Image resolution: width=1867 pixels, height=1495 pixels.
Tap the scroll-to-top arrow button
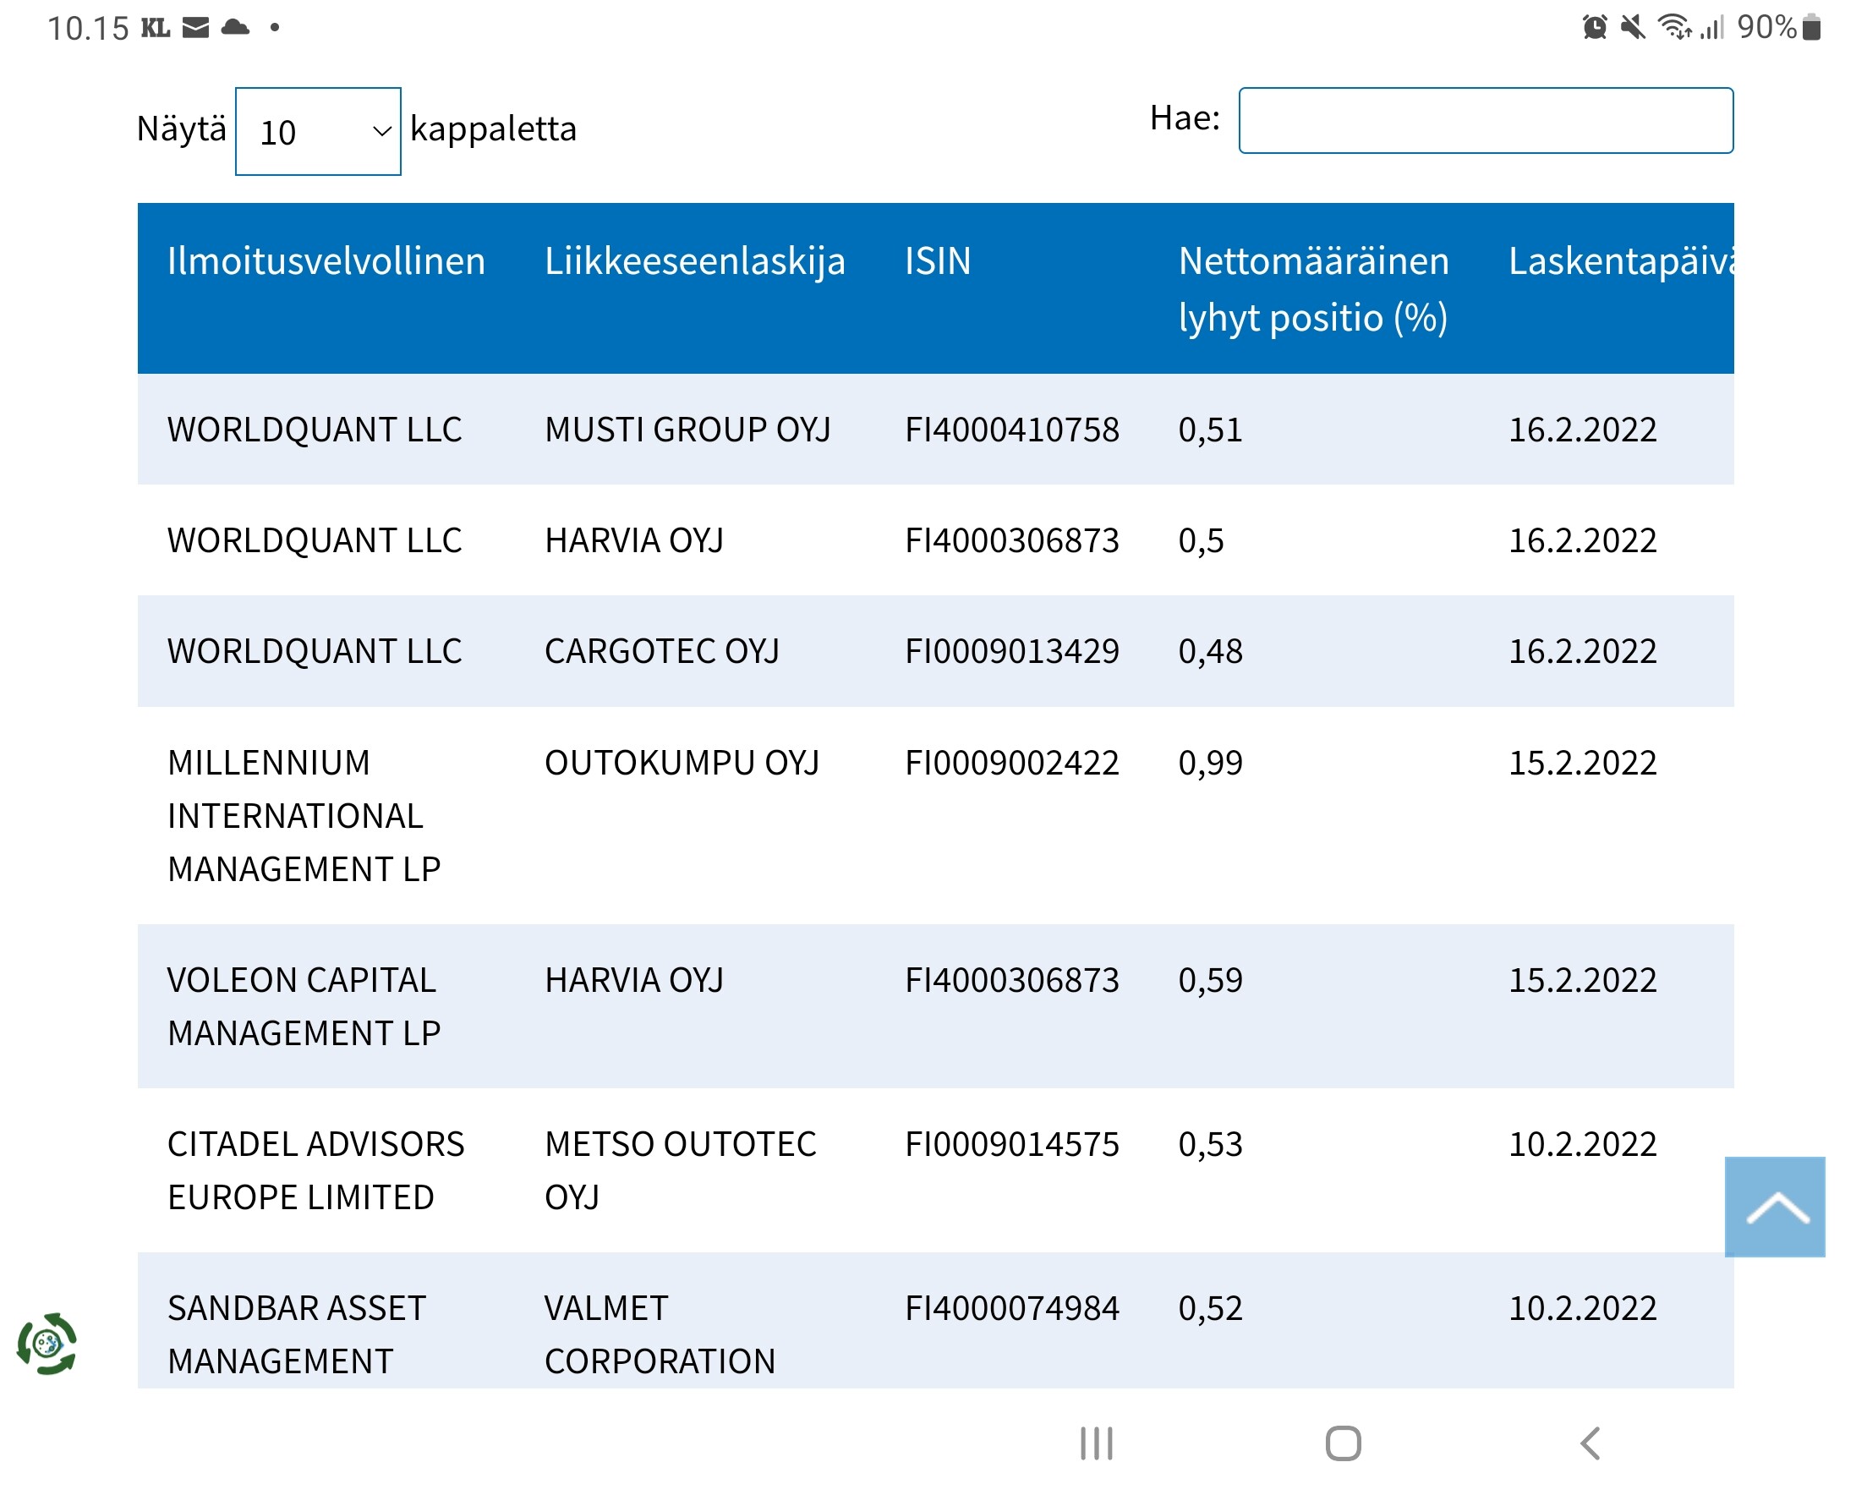pyautogui.click(x=1774, y=1207)
